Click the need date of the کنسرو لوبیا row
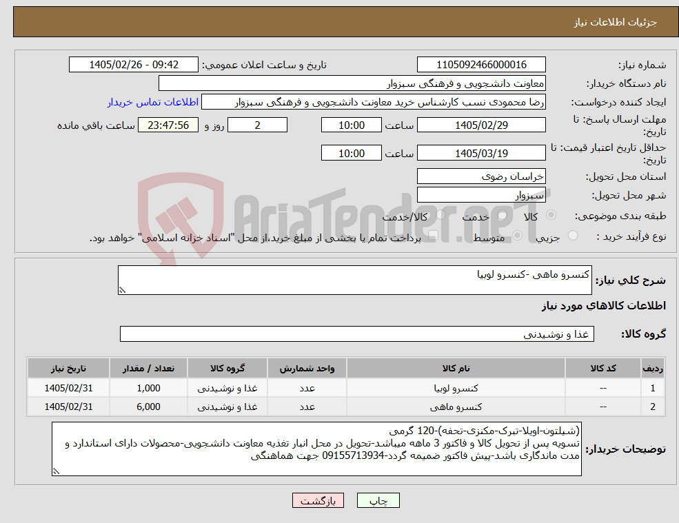The width and height of the screenshot is (679, 523). 68,388
